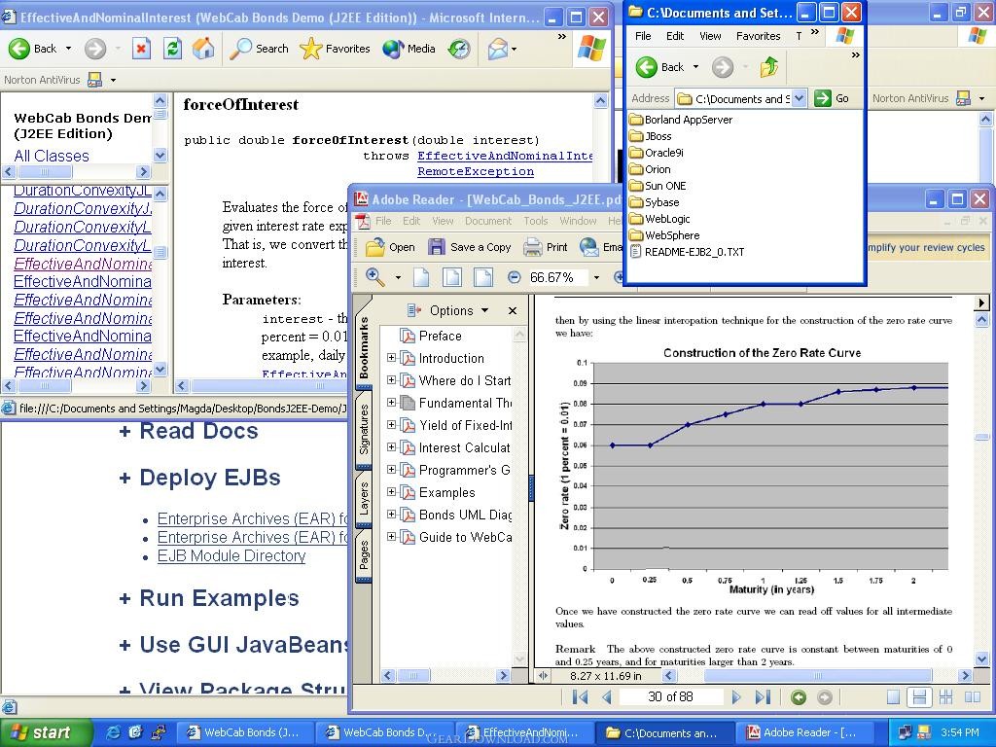Expand the Guide to WebCa bookmark
This screenshot has height=747, width=996.
(x=392, y=537)
